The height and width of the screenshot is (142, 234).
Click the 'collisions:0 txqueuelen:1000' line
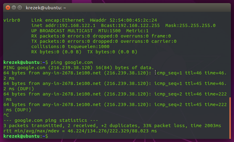(71, 47)
